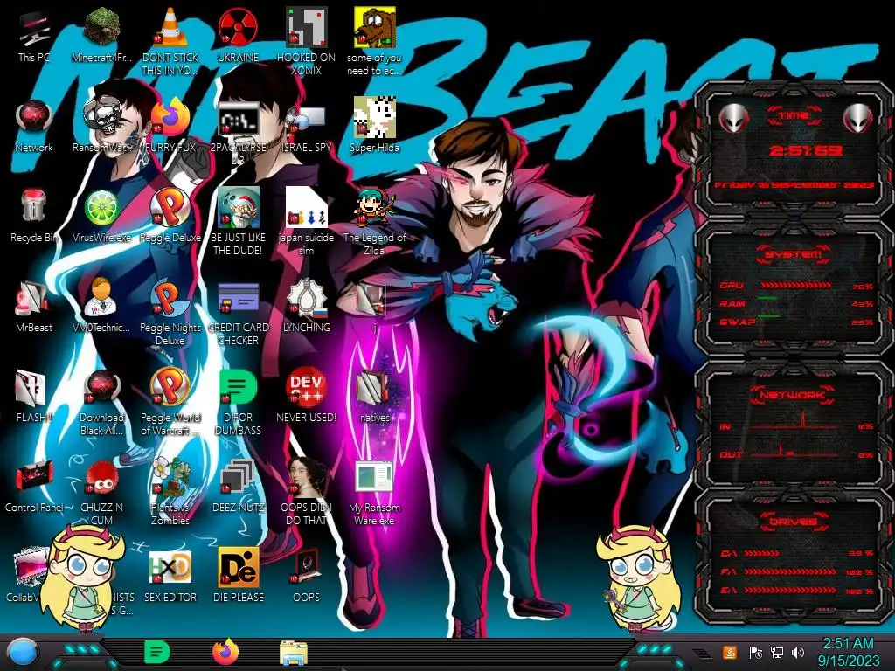Click the Start orb on the taskbar
This screenshot has height=671, width=895.
coord(23,652)
